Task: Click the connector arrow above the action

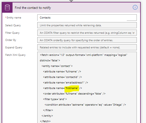Action: point(71,1)
